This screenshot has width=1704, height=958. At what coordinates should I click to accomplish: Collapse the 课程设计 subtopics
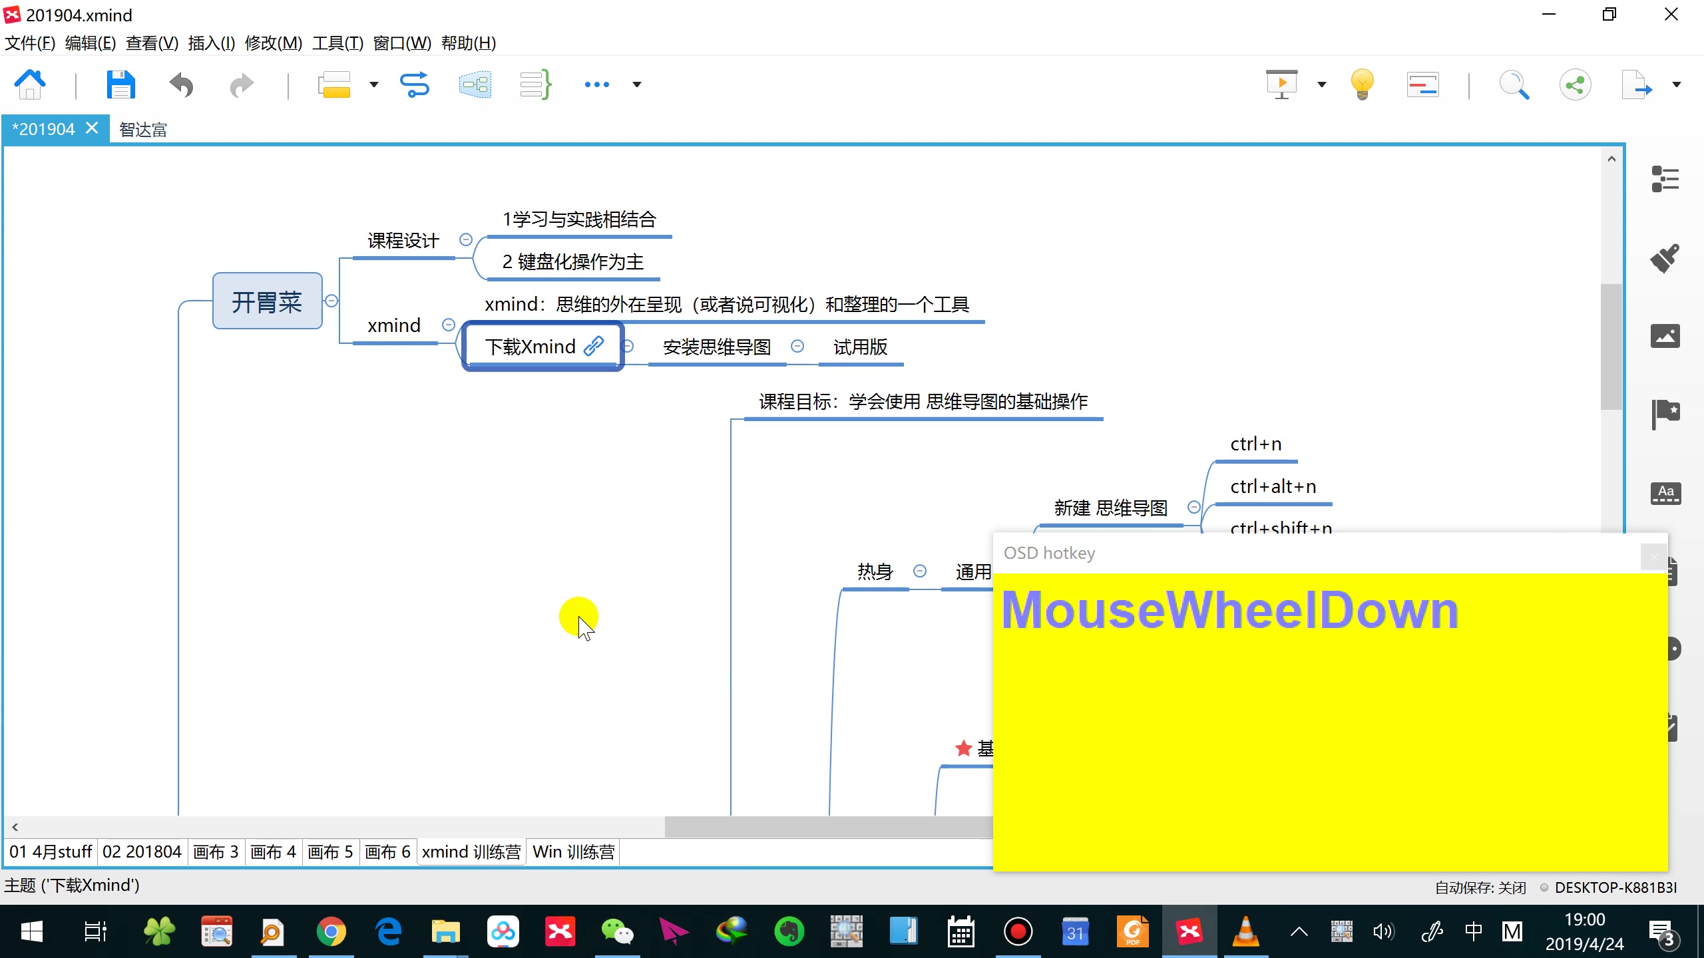466,239
